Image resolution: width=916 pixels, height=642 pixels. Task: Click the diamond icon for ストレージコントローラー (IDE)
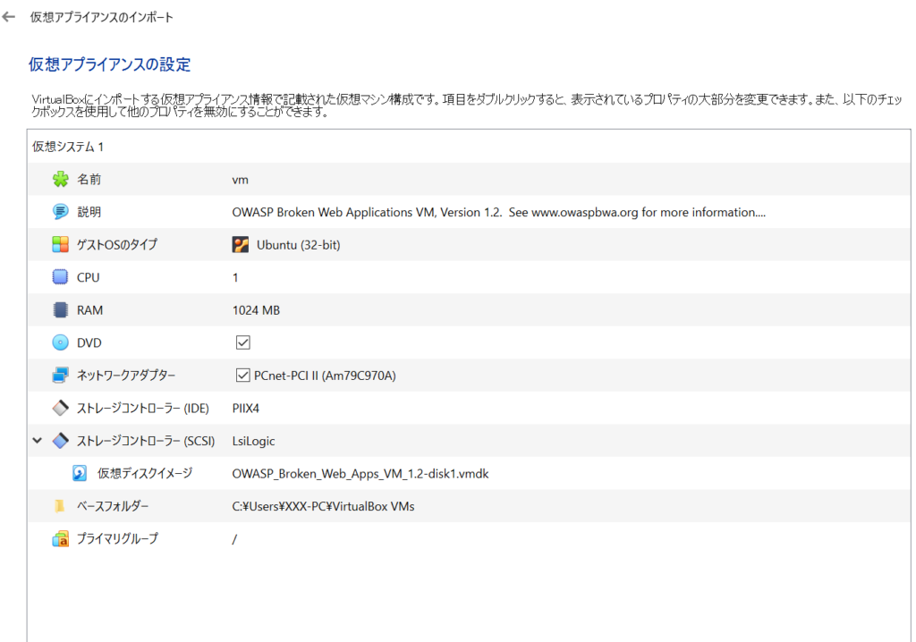tap(59, 408)
